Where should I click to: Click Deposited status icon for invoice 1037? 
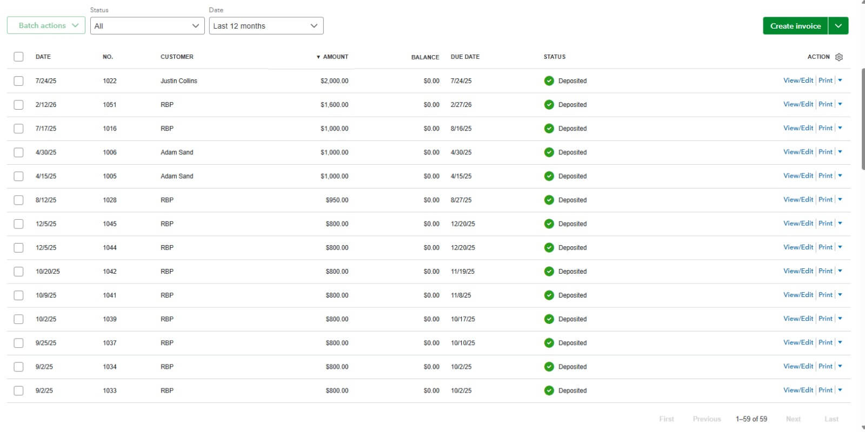(x=549, y=342)
